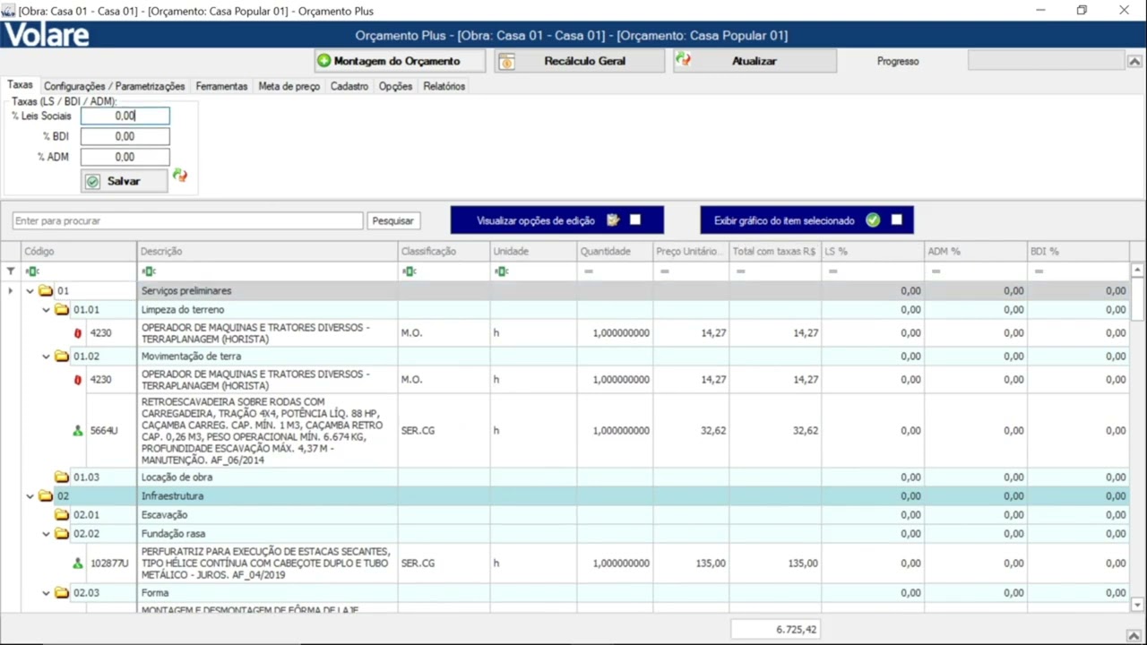Click the LS % column equals filter icon
Screen dimensions: 1147x645
833,271
